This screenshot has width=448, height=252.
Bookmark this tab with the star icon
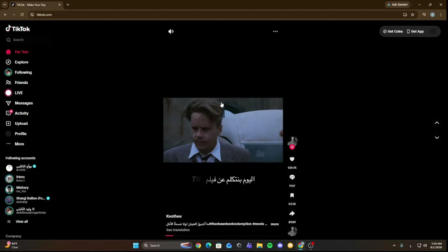coord(413,15)
